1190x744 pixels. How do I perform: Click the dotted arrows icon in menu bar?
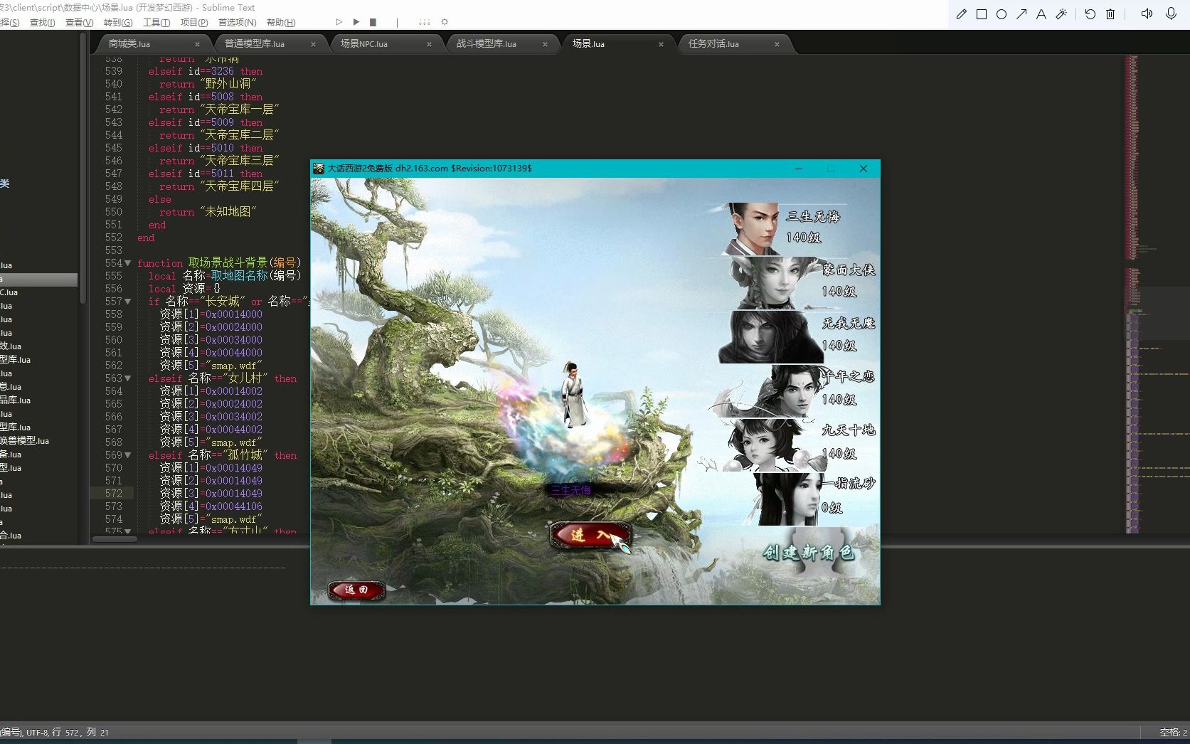click(x=425, y=22)
